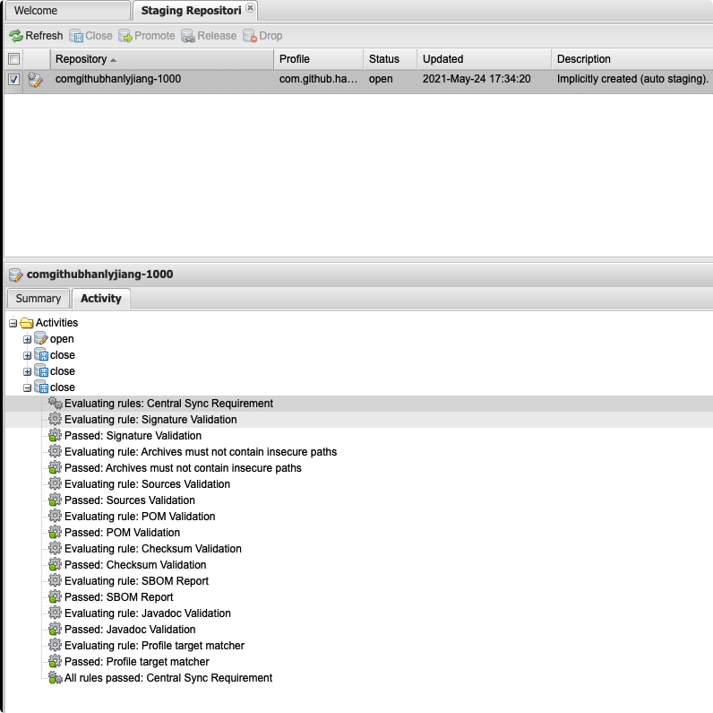Click the Activities folder icon
Image resolution: width=713 pixels, height=713 pixels.
coord(27,323)
